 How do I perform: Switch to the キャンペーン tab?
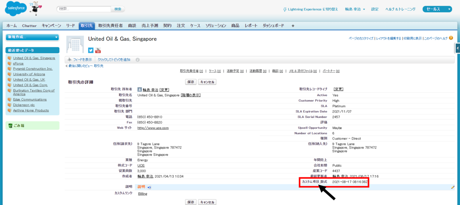click(51, 26)
